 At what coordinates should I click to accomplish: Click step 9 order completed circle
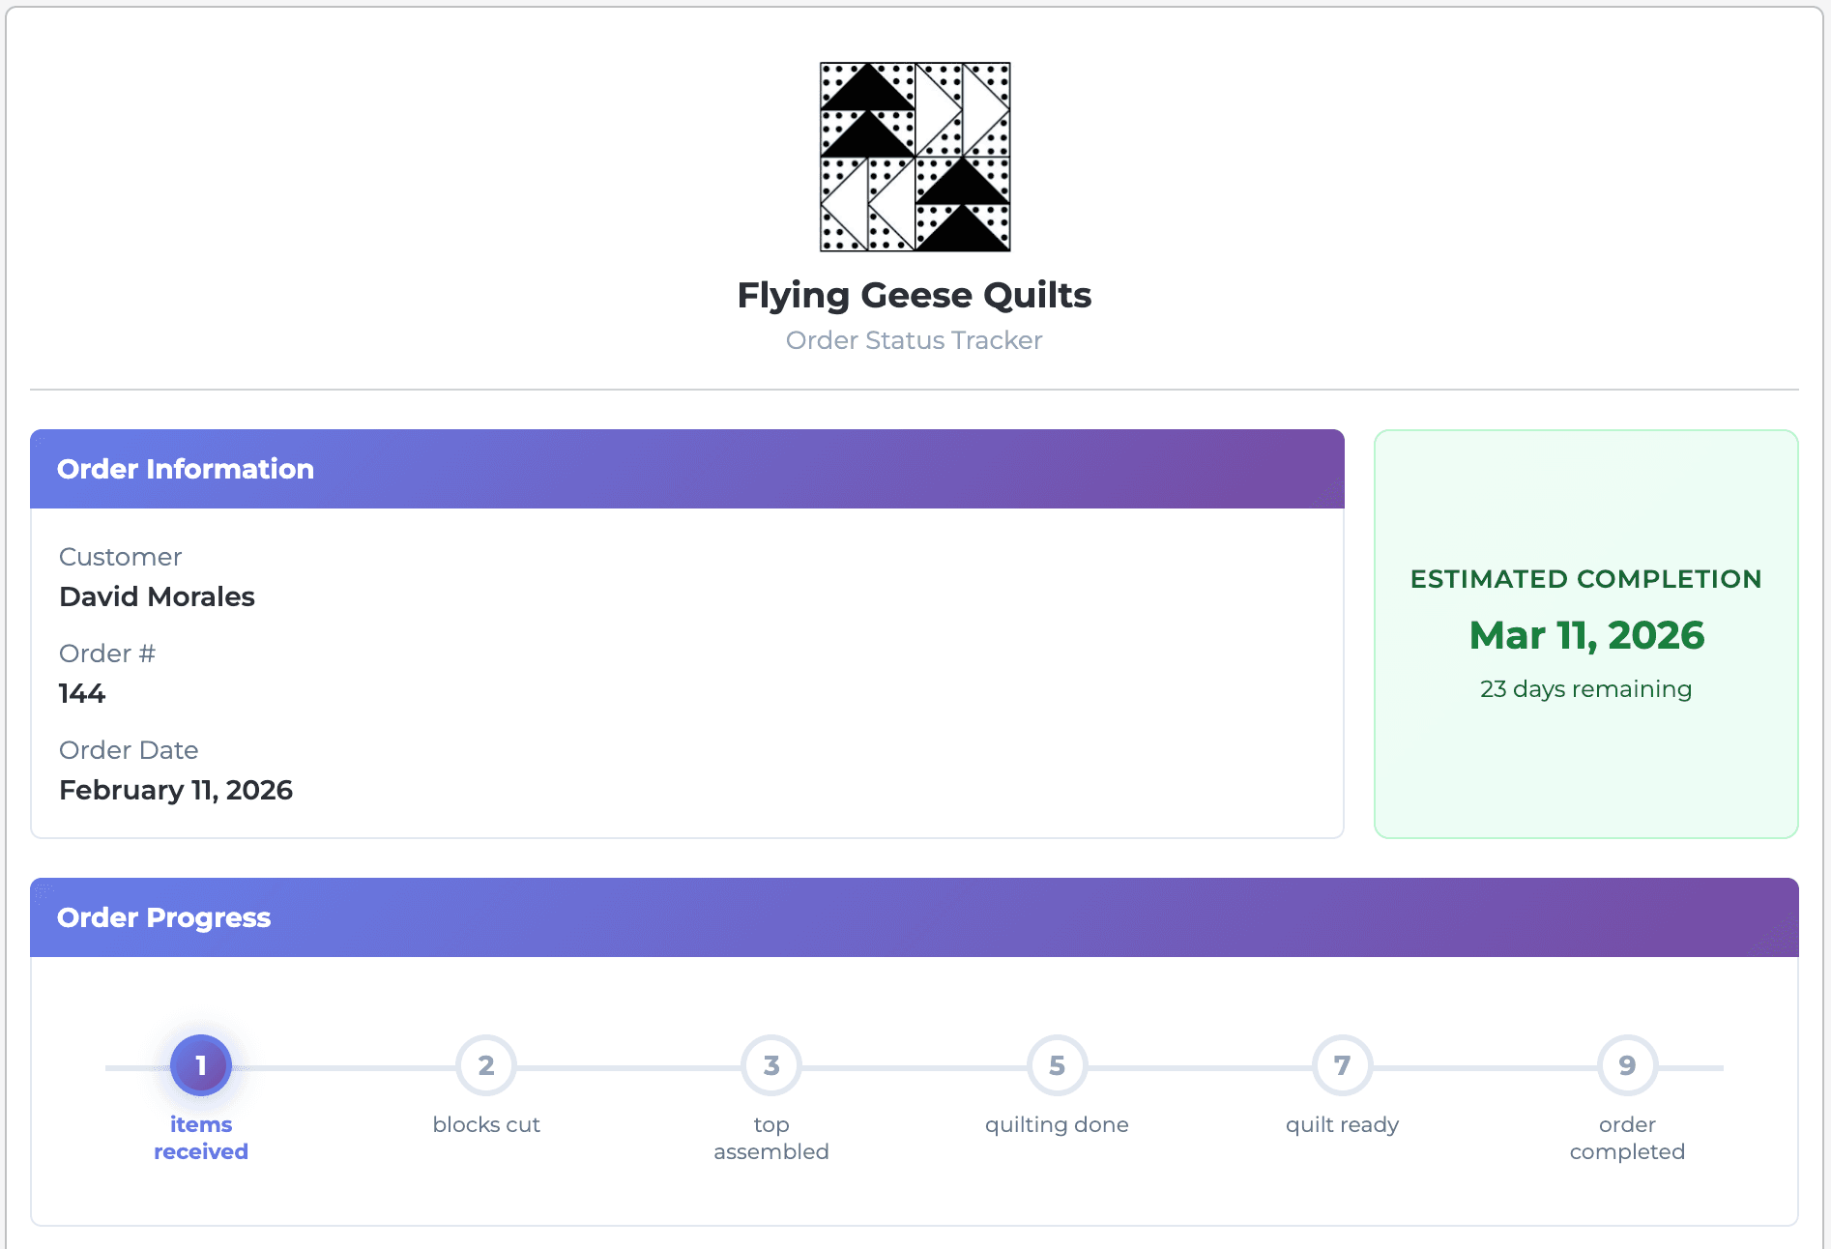(1626, 1064)
